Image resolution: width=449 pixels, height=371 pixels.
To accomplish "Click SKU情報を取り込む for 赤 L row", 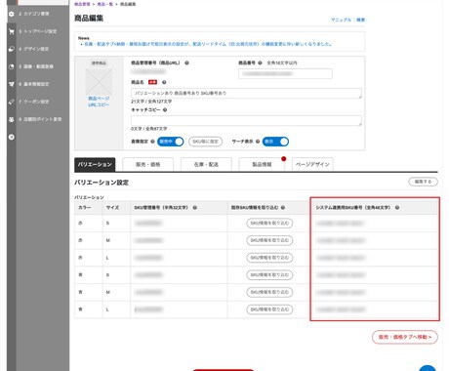I will point(269,258).
